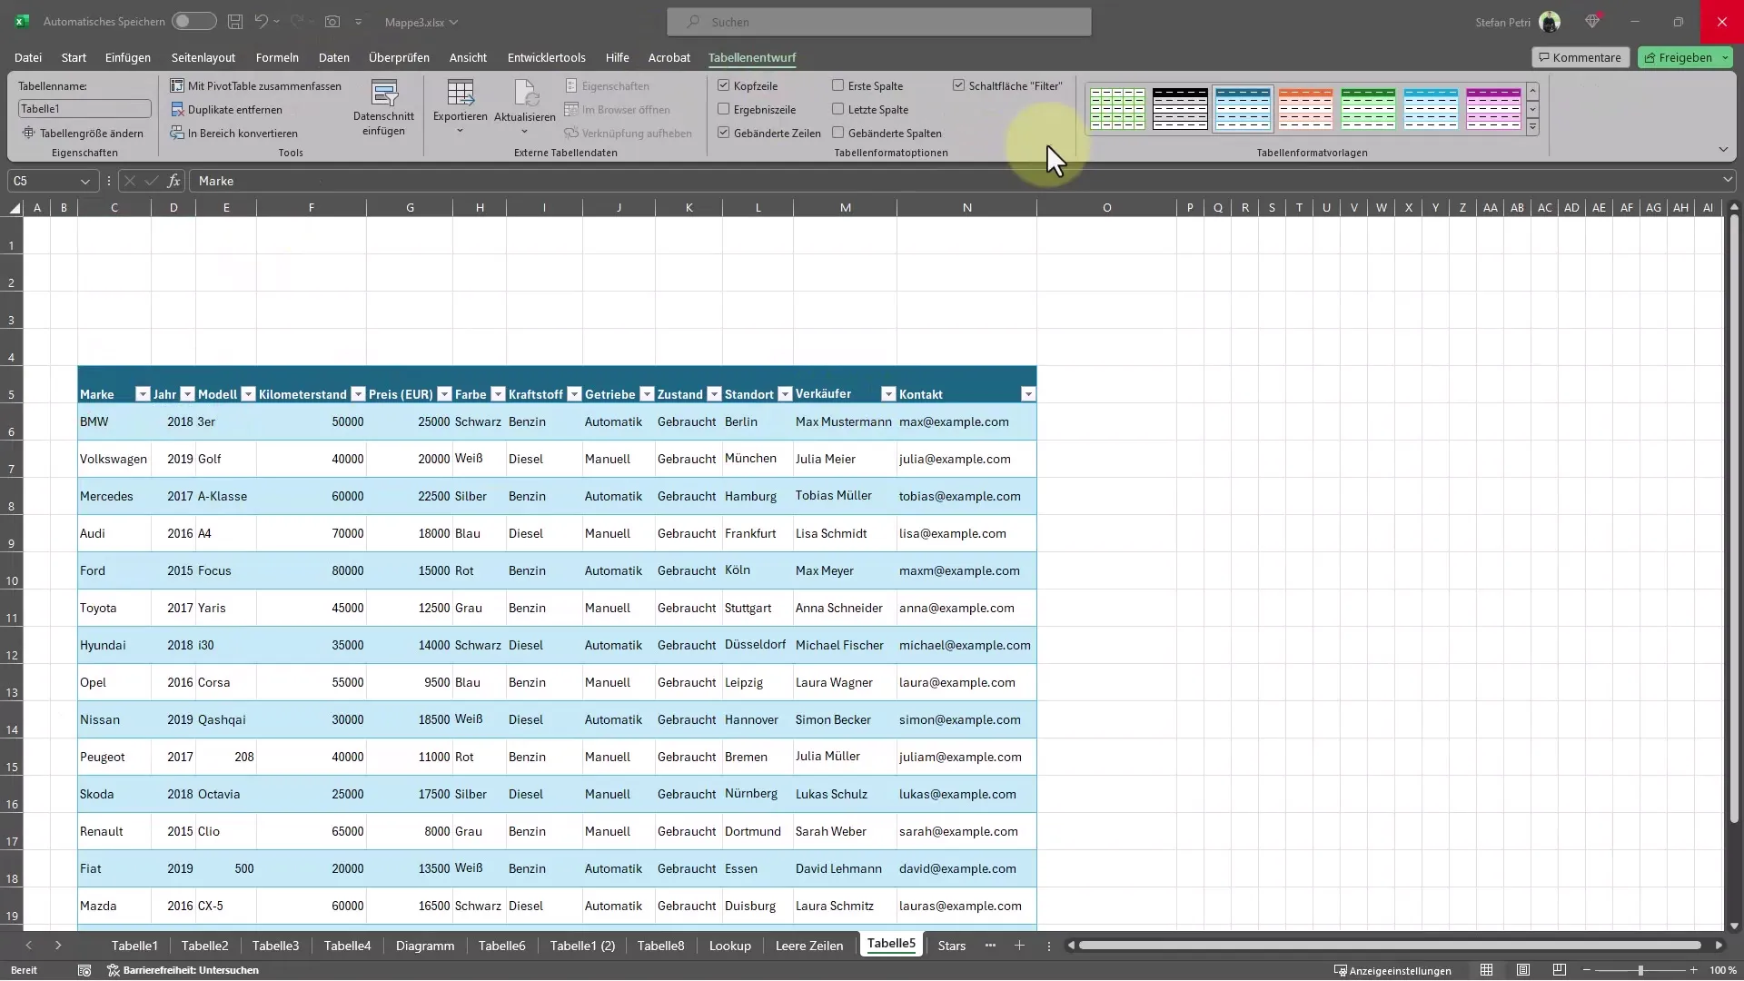Expand the table styles gallery
The height and width of the screenshot is (981, 1744).
pyautogui.click(x=1533, y=127)
